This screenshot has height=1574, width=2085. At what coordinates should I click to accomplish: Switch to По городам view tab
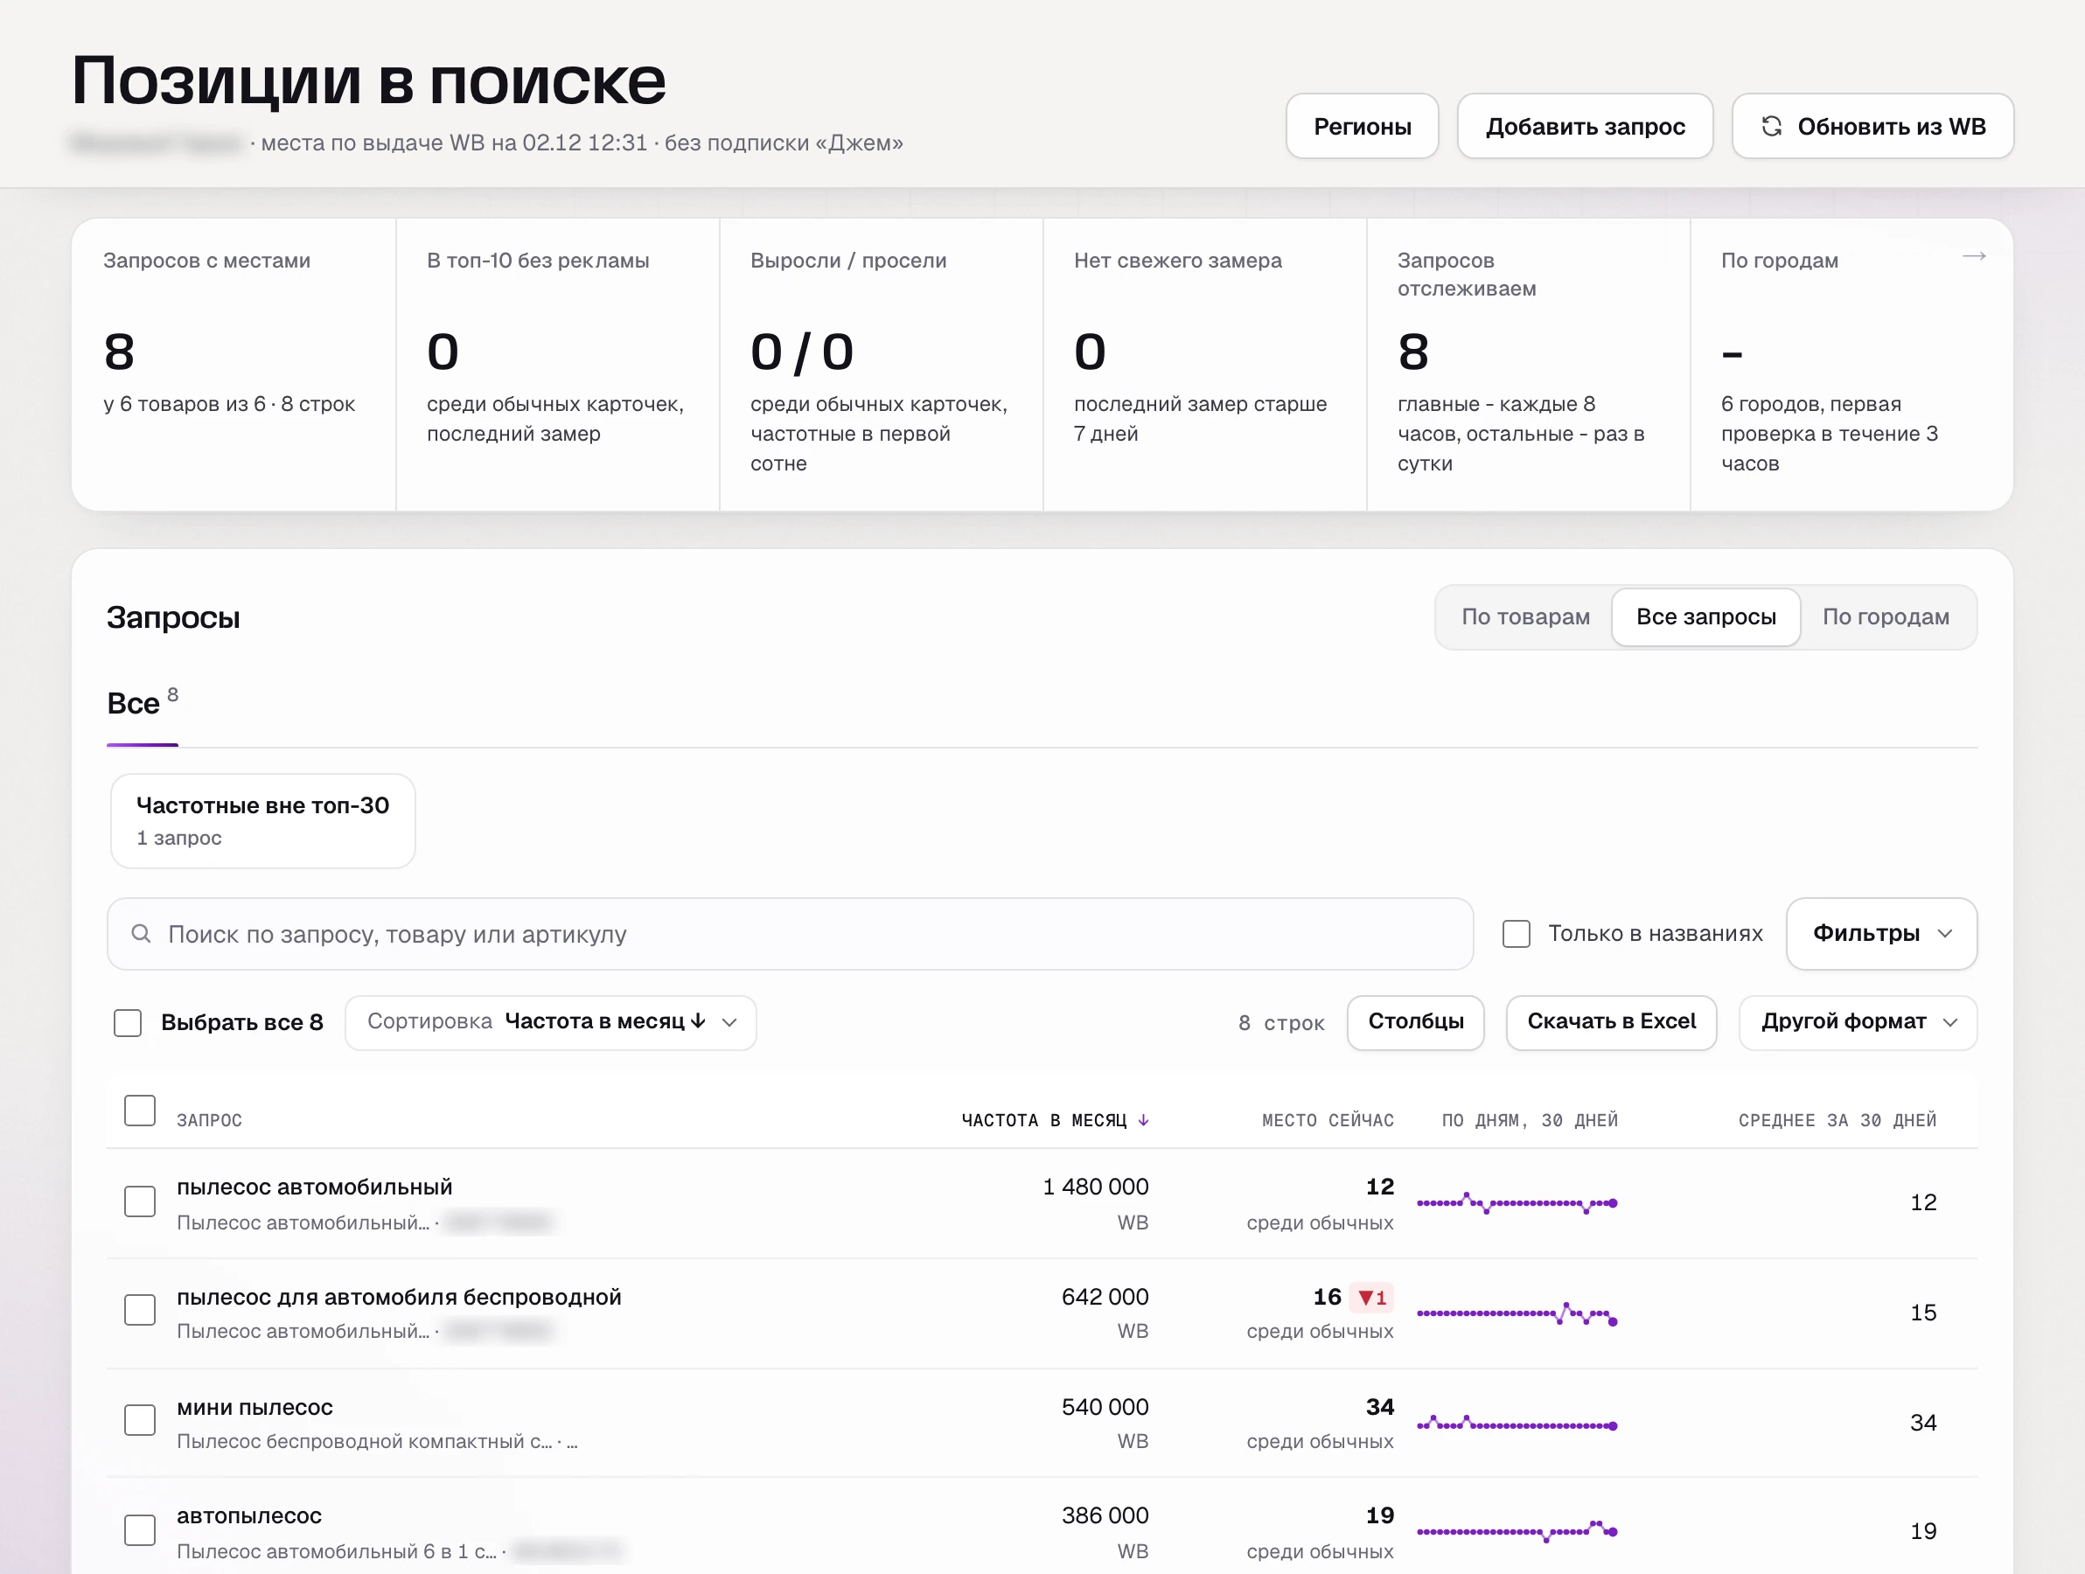click(1886, 617)
